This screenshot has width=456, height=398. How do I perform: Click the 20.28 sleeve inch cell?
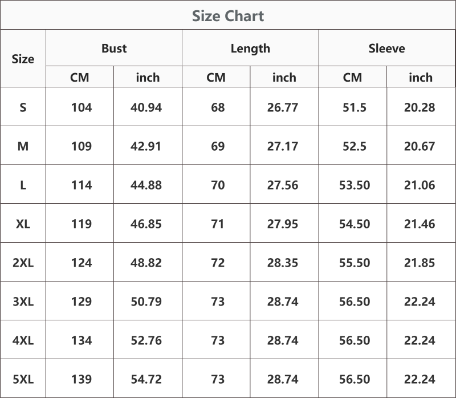420,107
